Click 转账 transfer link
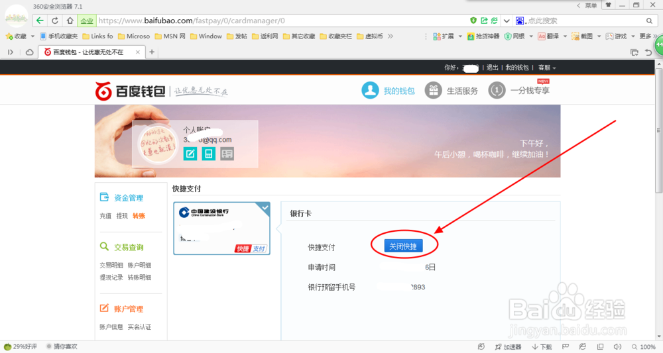663x353 pixels. tap(139, 216)
